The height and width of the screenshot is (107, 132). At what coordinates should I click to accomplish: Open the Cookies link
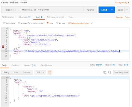pyautogui.click(x=119, y=17)
